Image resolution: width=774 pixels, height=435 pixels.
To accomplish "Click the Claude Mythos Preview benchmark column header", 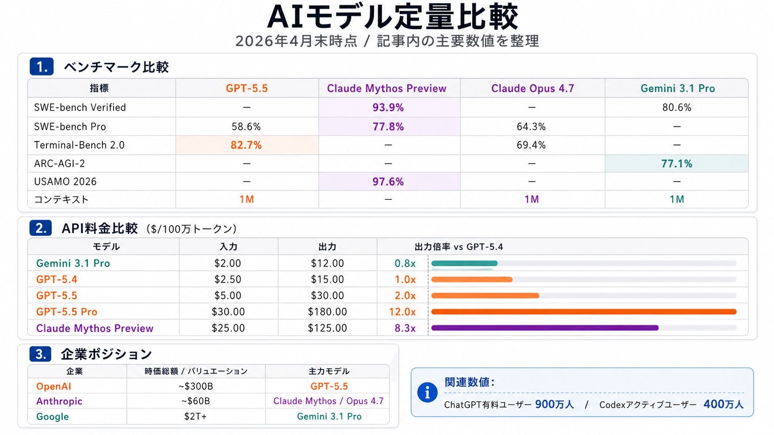I will coord(387,88).
